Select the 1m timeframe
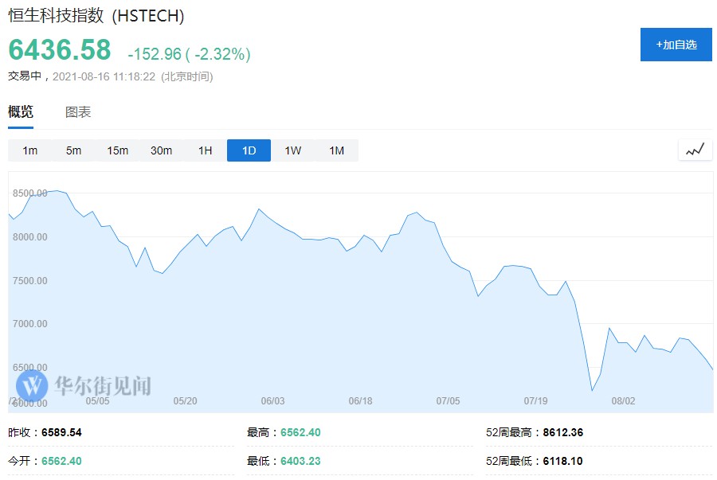717x480 pixels. click(x=30, y=150)
